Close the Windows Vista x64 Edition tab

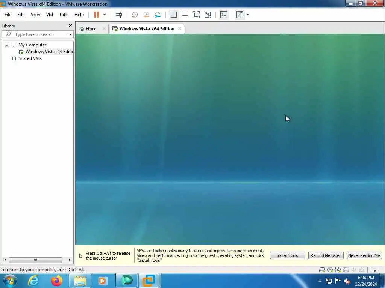[x=180, y=28]
